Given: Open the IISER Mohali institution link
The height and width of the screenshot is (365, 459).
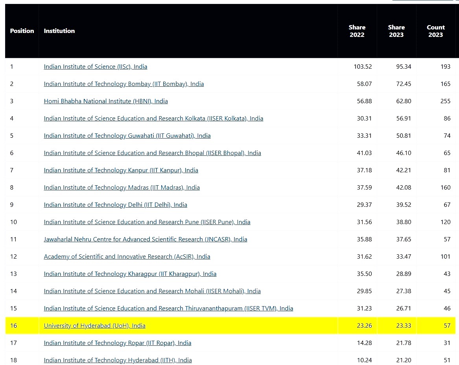Looking at the screenshot, I should pos(152,291).
